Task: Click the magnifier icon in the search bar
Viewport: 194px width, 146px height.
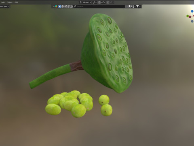Action: click(75, 6)
